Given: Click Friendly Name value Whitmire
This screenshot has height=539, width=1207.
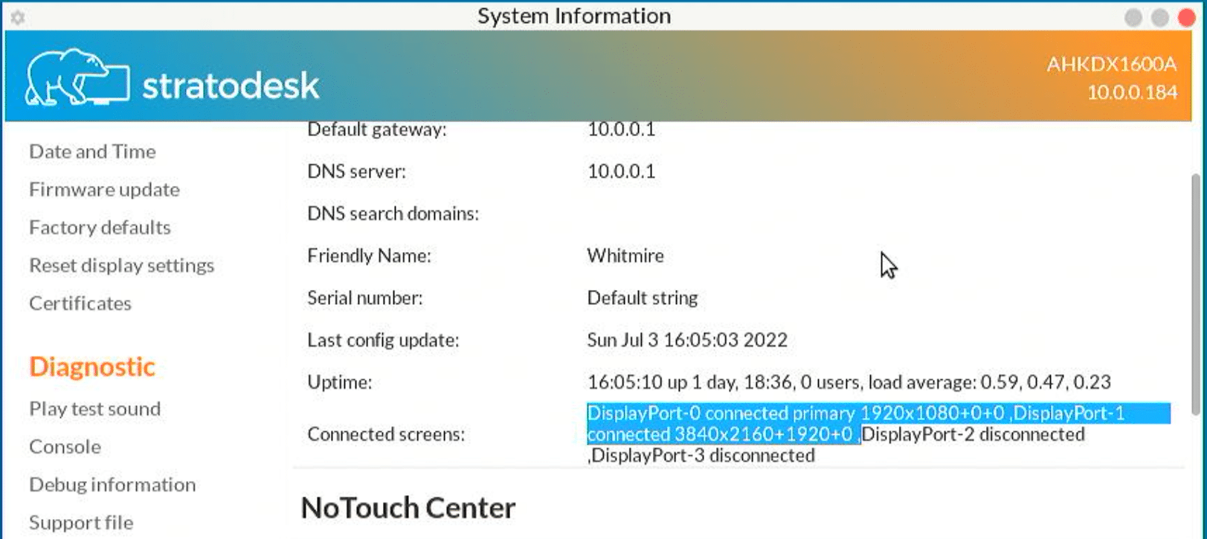Looking at the screenshot, I should click(x=625, y=256).
